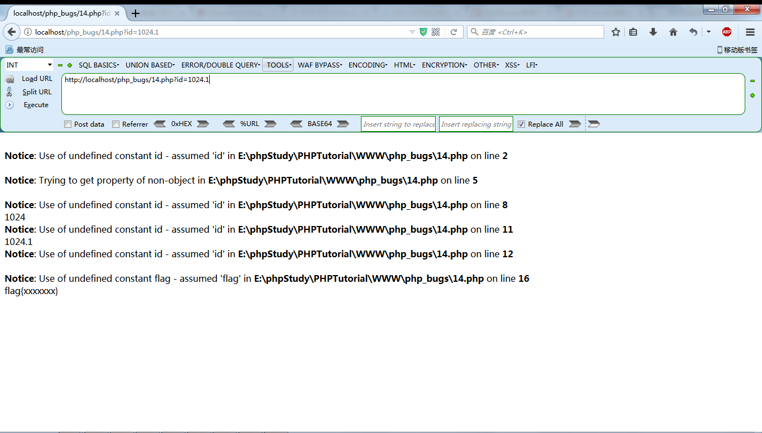Expand the ERROR/DOUBLE QUERY menu
The height and width of the screenshot is (433, 762).
(220, 65)
